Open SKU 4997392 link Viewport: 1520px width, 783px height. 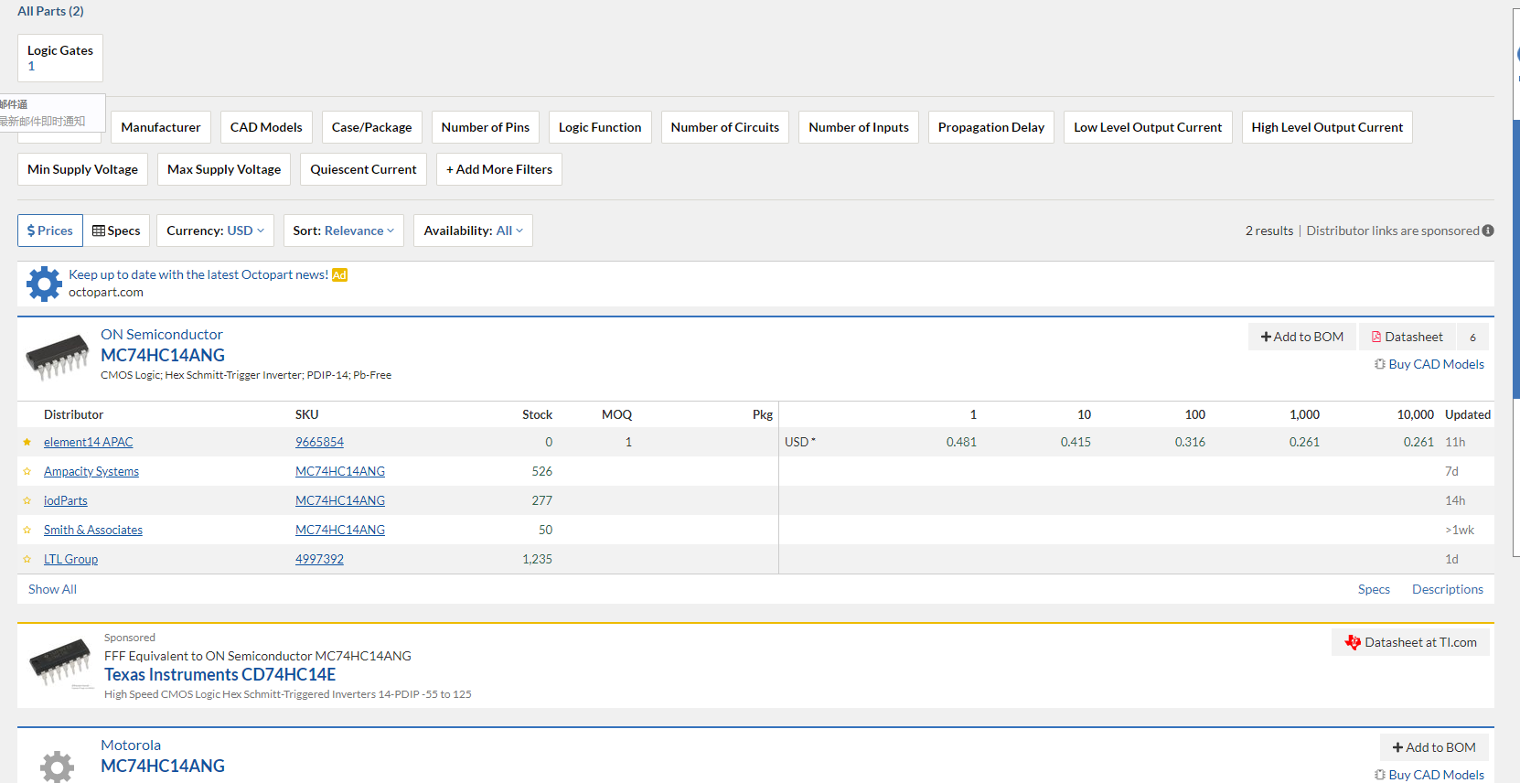[x=319, y=559]
